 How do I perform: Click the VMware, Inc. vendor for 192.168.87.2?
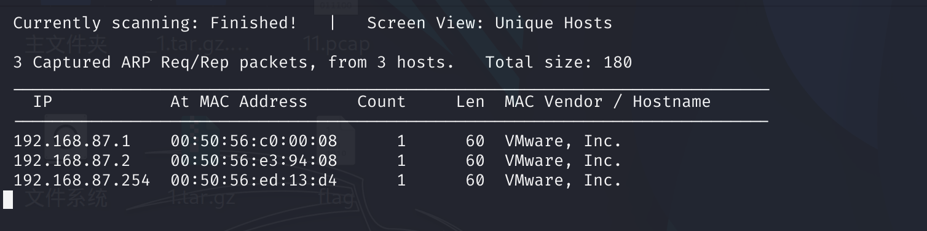pos(563,162)
